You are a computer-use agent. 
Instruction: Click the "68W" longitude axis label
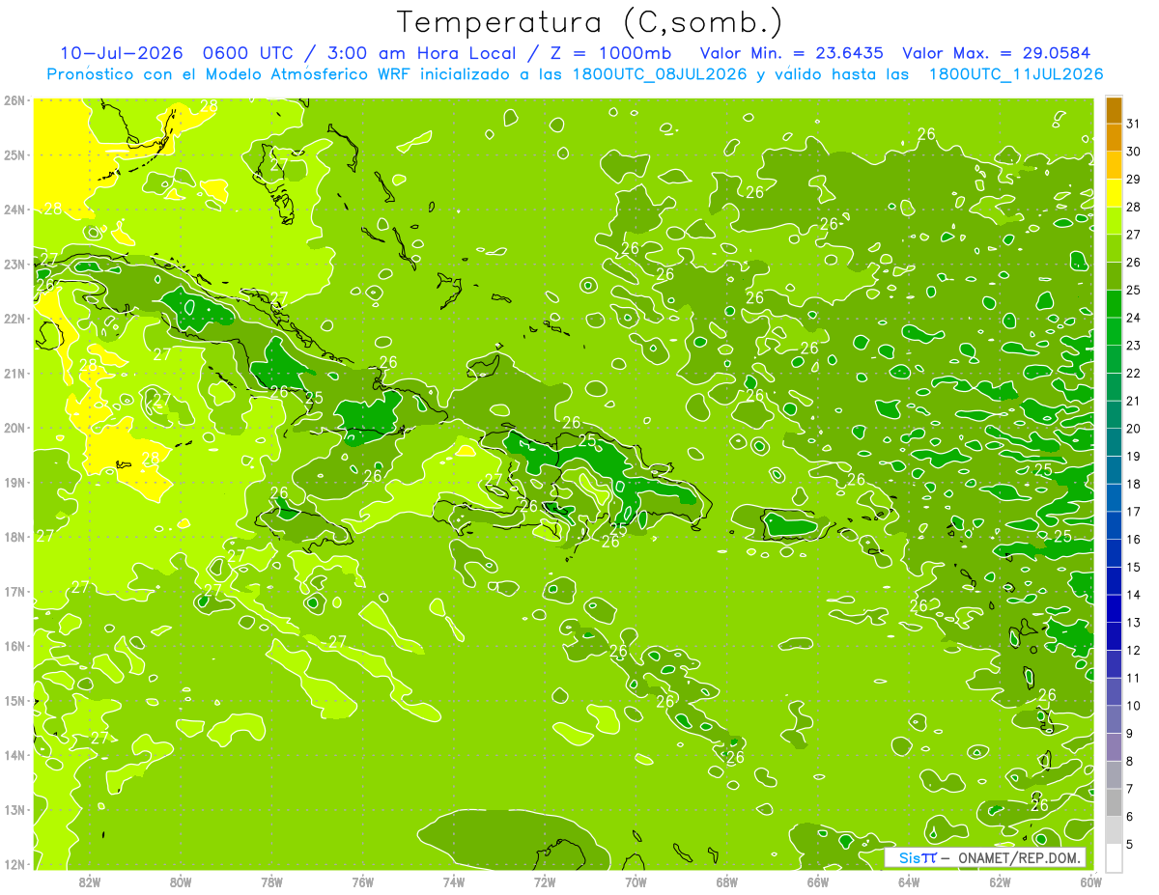[727, 881]
